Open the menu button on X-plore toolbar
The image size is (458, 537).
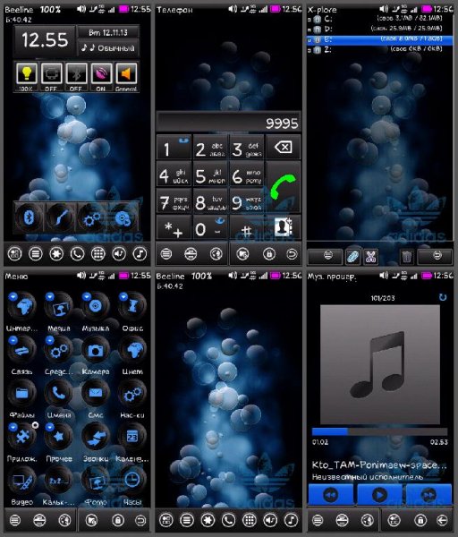point(327,255)
